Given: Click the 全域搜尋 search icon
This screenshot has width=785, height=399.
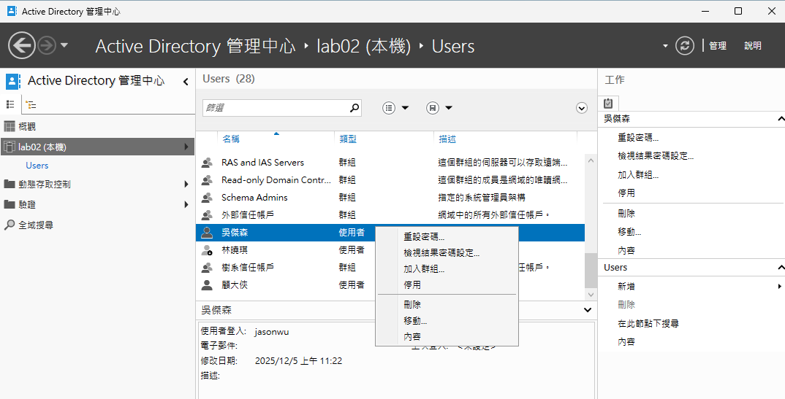Looking at the screenshot, I should 9,225.
